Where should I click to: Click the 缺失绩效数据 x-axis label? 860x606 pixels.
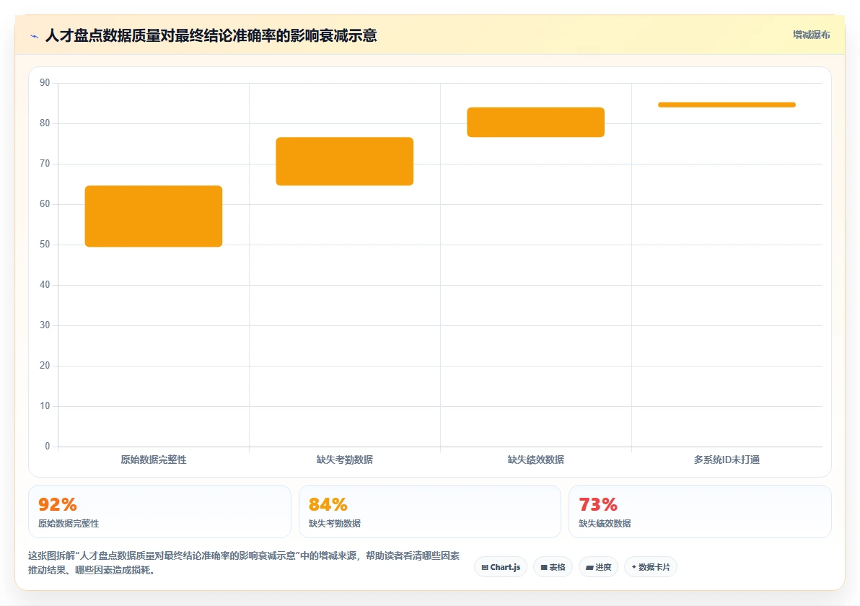pos(536,460)
